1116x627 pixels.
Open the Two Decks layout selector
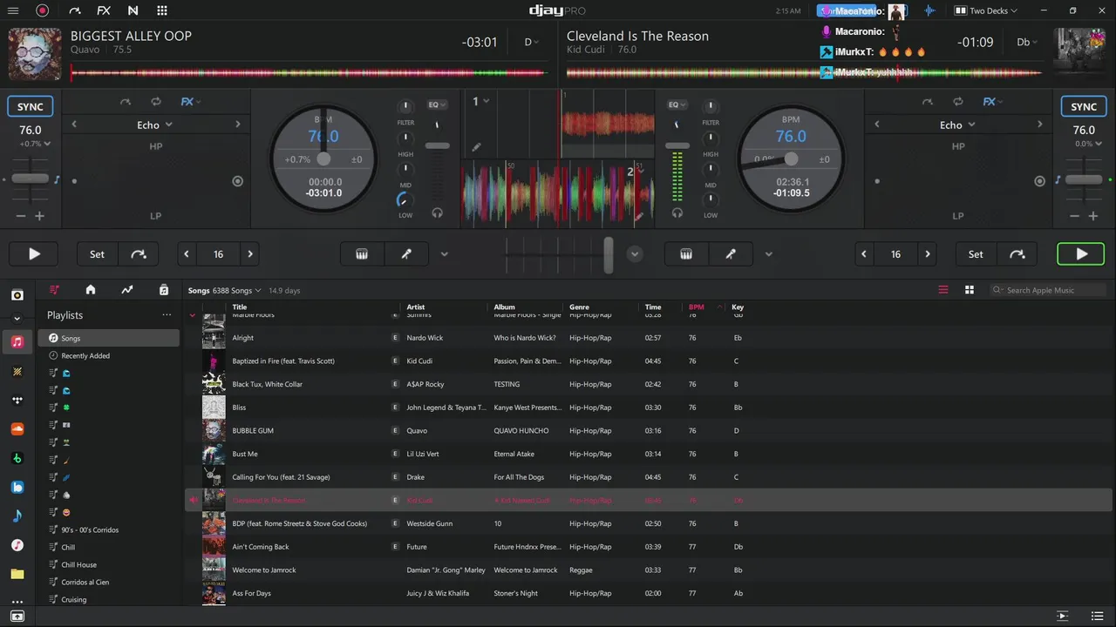point(987,10)
